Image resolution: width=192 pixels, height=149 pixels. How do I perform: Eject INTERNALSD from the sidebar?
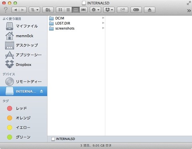click(42, 91)
